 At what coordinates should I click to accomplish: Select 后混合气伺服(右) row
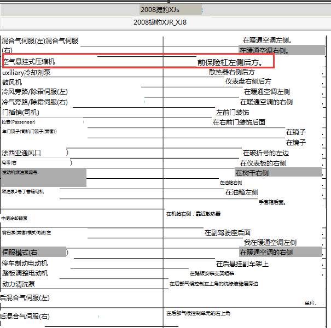[x=25, y=316]
